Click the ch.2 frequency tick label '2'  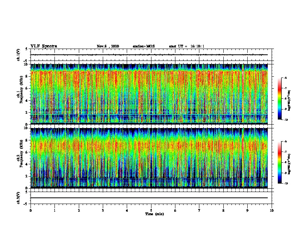(27, 176)
